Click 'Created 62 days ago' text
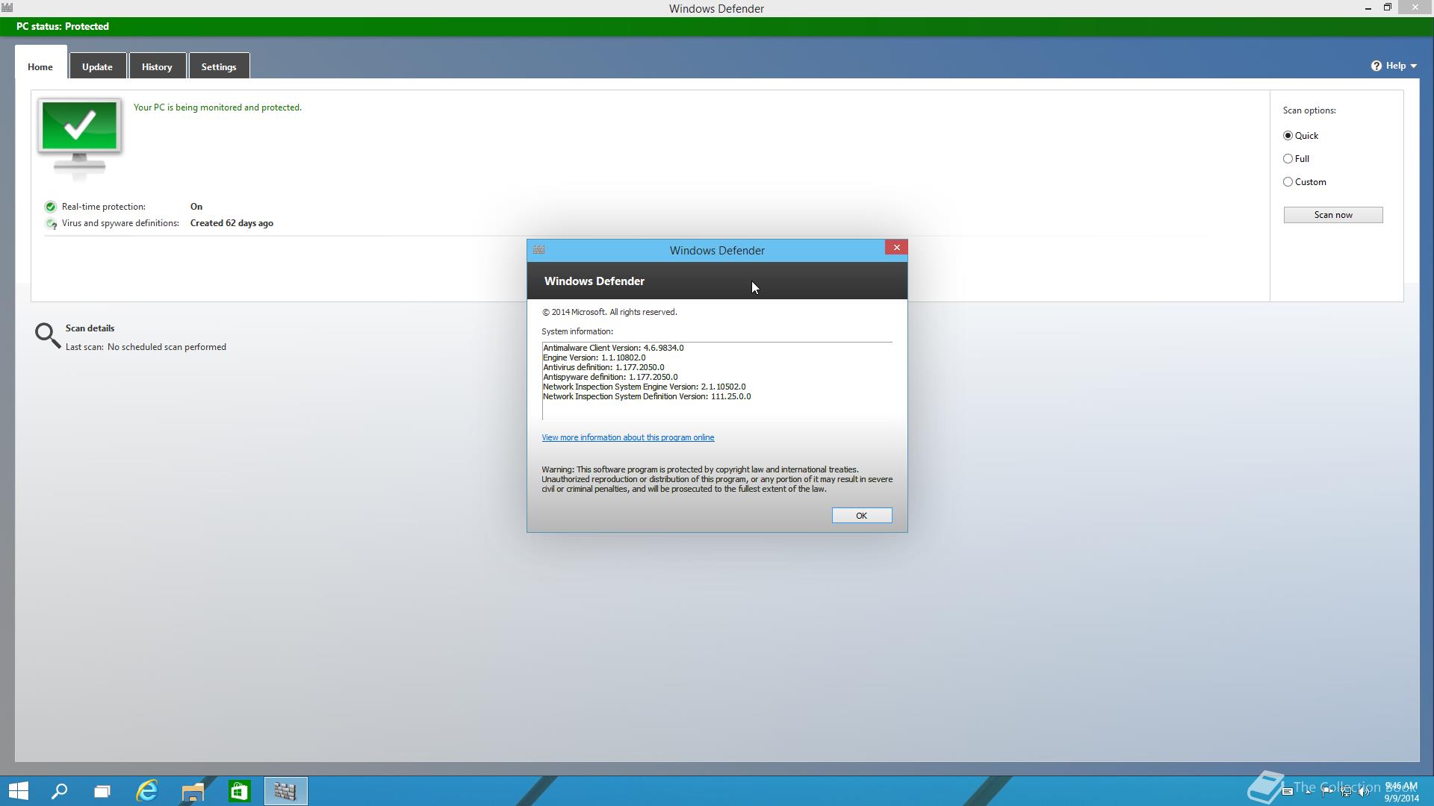Image resolution: width=1434 pixels, height=806 pixels. click(x=232, y=223)
